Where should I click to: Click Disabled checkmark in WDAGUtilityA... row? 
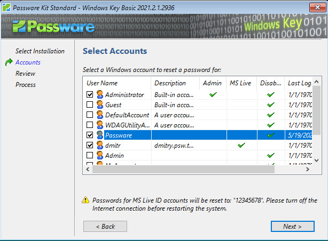[271, 125]
